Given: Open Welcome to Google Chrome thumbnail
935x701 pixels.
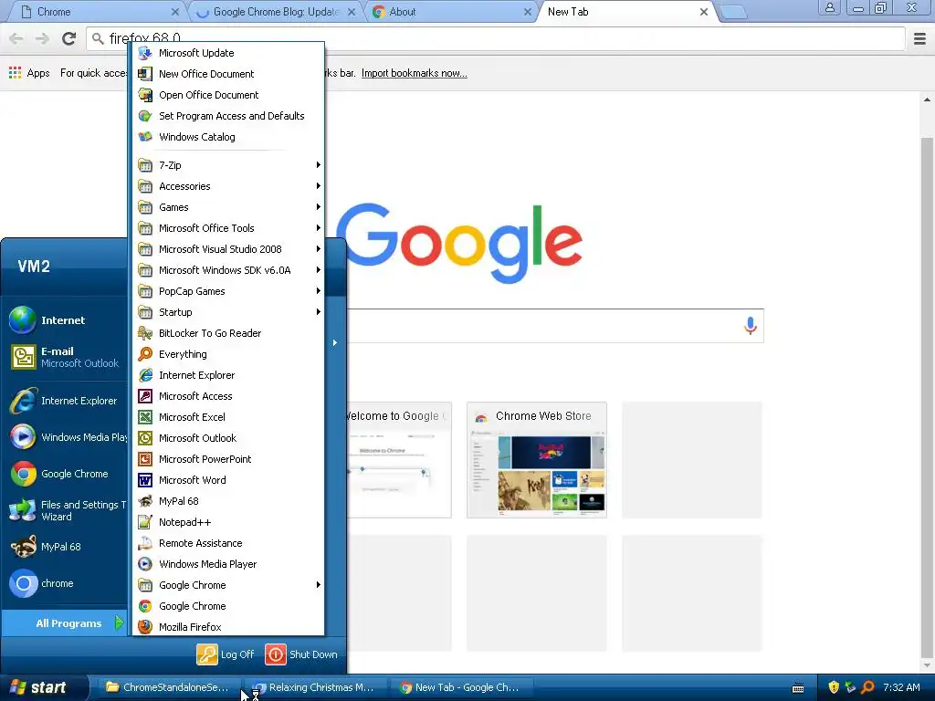Looking at the screenshot, I should [x=399, y=460].
